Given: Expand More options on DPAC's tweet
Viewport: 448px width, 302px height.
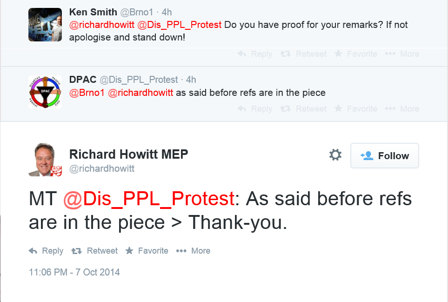Looking at the screenshot, I should (390, 108).
